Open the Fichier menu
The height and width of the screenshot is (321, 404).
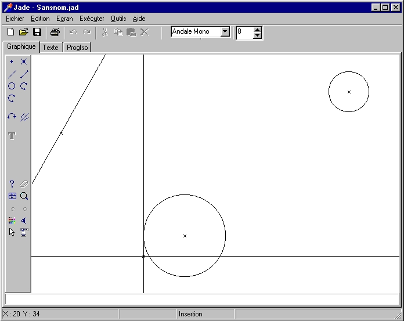pyautogui.click(x=15, y=19)
